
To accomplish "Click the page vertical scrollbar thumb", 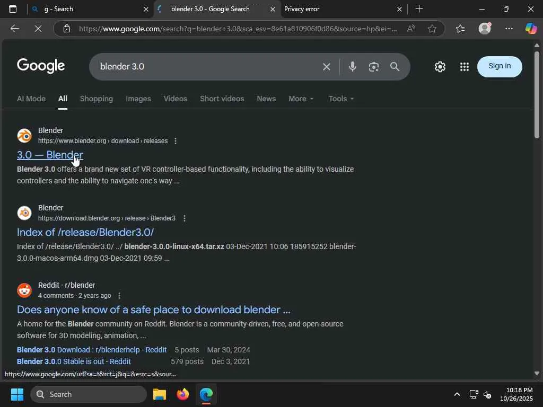I will pyautogui.click(x=537, y=95).
